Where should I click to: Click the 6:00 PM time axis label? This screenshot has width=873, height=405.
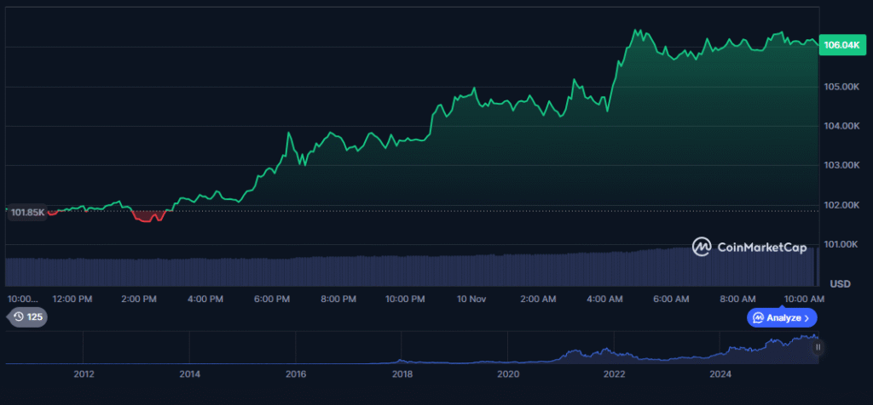pos(271,299)
